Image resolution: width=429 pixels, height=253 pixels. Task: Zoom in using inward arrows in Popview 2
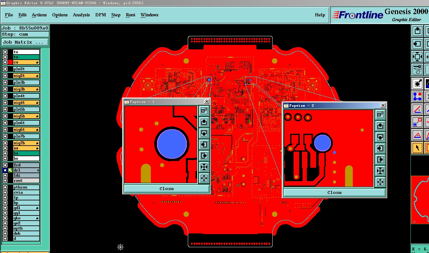[x=380, y=171]
